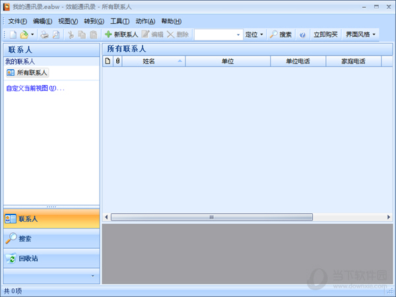Click the 我的联系人 group header
The image size is (396, 297).
tap(51, 61)
